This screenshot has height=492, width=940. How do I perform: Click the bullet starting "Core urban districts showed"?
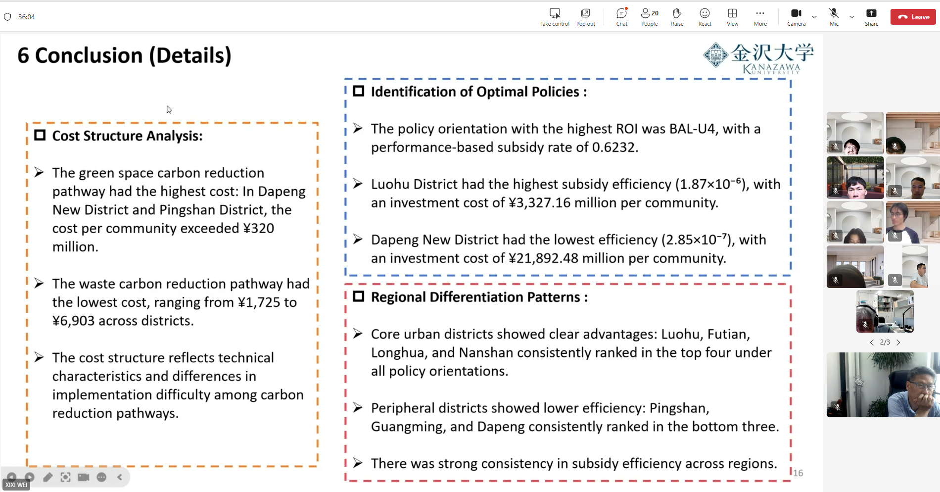coord(571,352)
